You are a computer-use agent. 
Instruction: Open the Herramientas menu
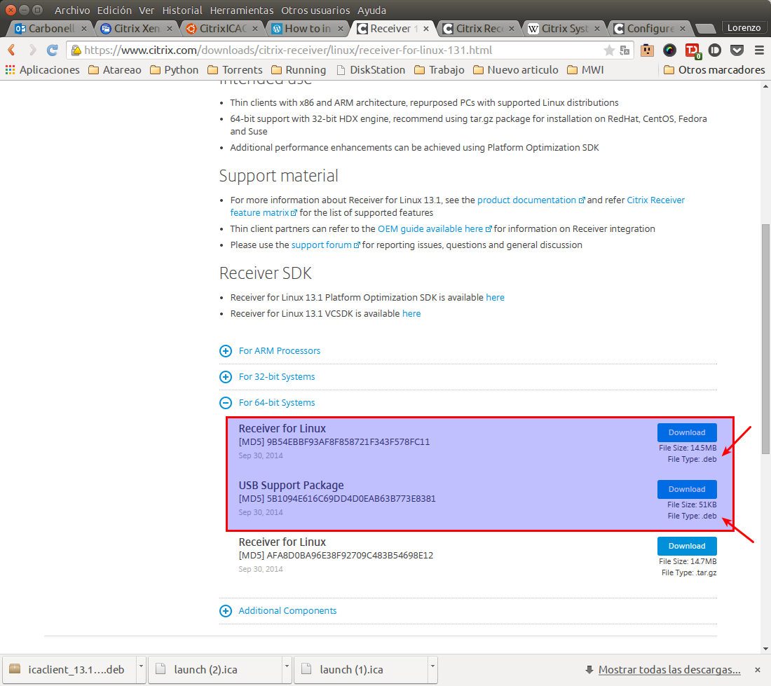coord(241,11)
